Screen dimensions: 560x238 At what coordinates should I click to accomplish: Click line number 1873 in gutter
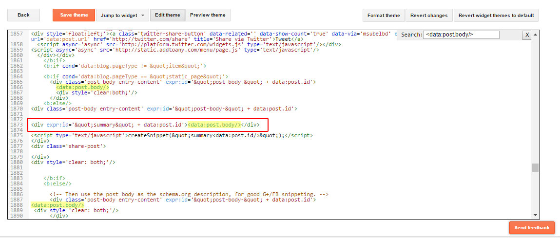click(17, 125)
